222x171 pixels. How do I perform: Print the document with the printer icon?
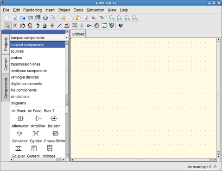coord(53,18)
